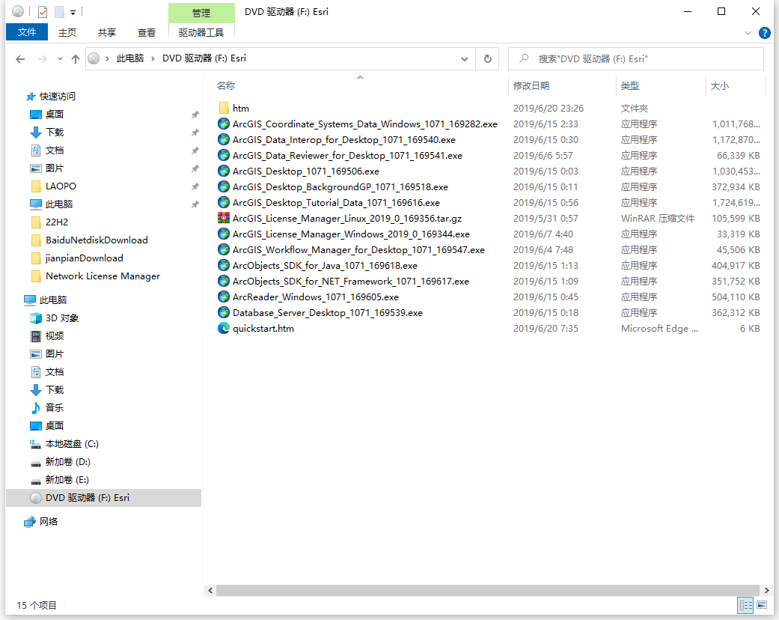Viewport: 779px width, 620px height.
Task: Sort by the 名称 column header
Action: (226, 86)
